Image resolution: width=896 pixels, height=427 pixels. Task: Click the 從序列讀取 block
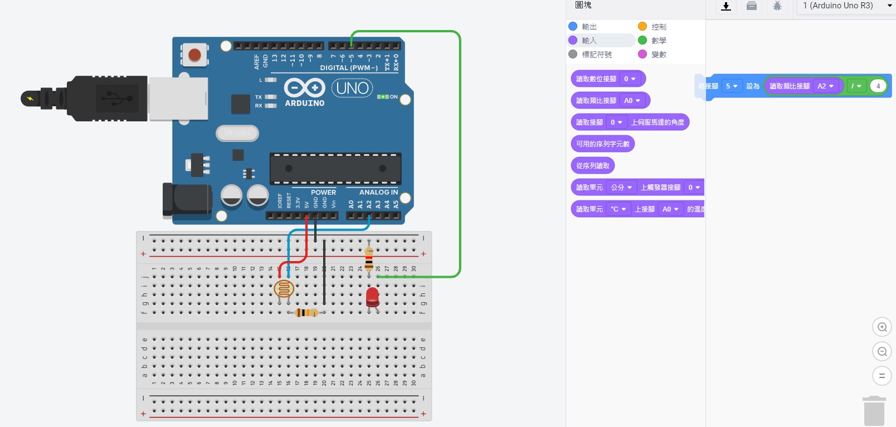[x=592, y=166]
